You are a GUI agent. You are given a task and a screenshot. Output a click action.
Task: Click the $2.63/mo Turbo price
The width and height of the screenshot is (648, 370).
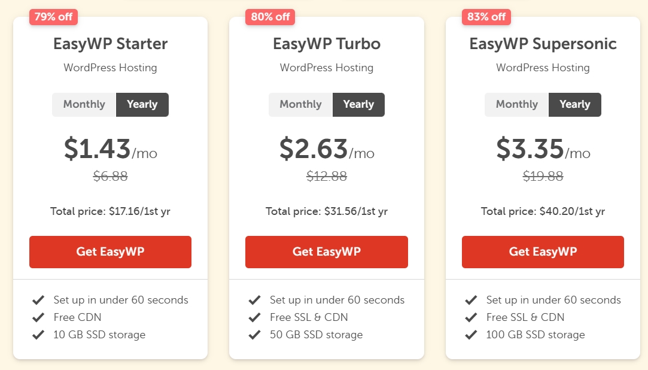326,150
